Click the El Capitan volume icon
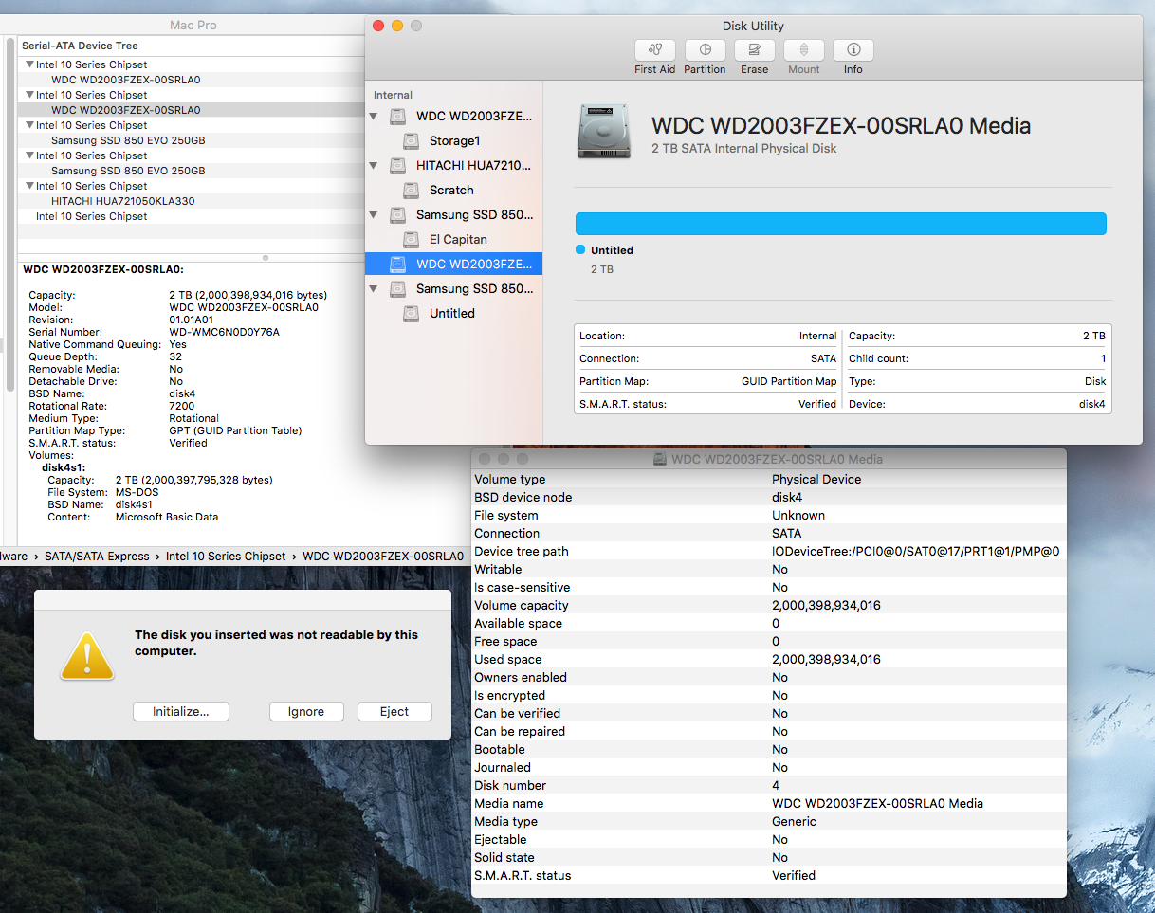 (411, 239)
